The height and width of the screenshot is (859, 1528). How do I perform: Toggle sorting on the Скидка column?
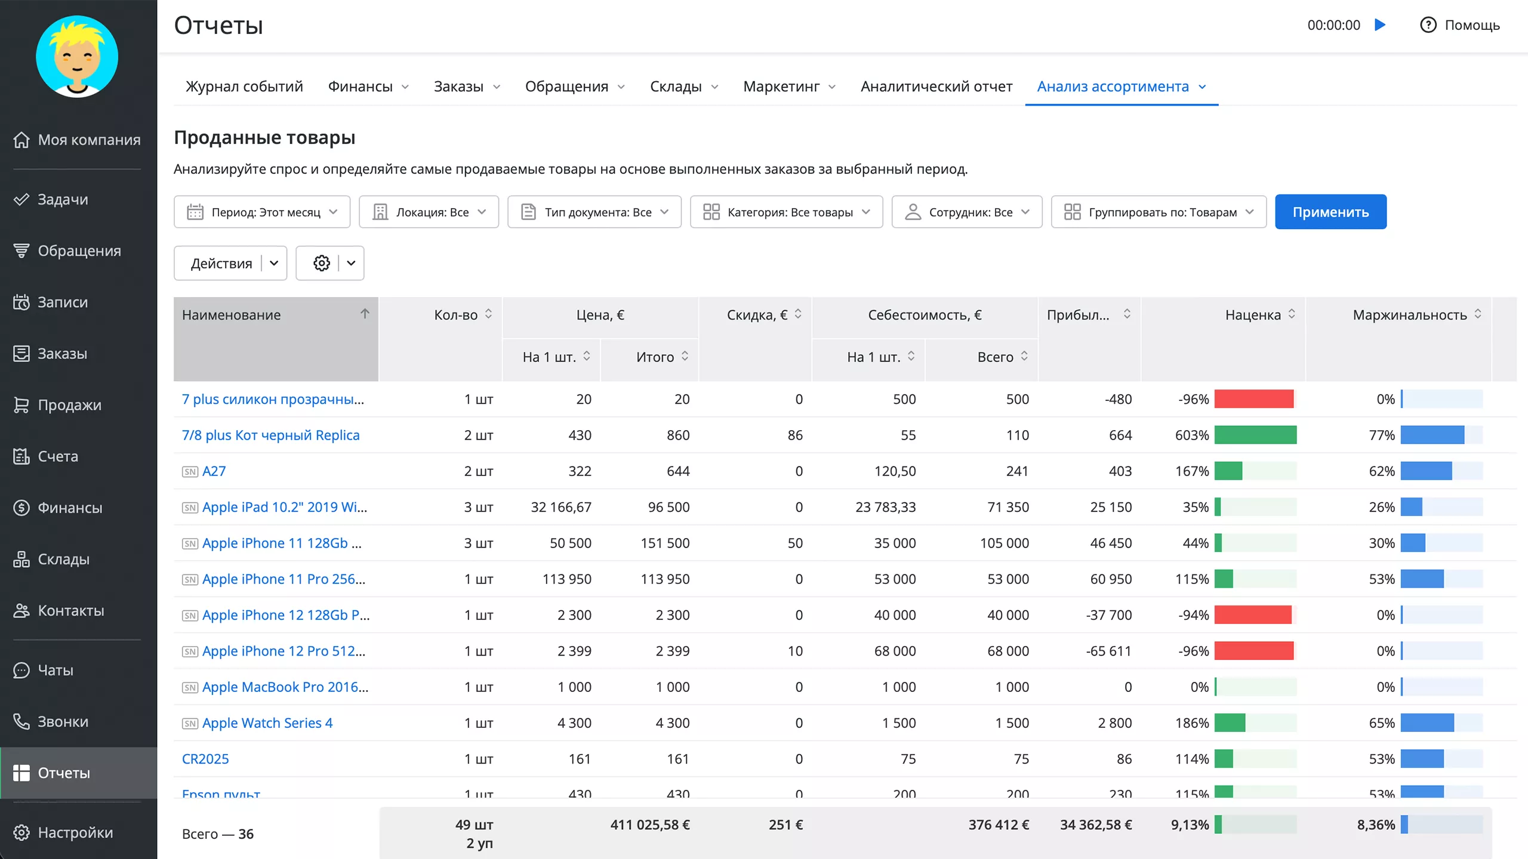tap(799, 314)
